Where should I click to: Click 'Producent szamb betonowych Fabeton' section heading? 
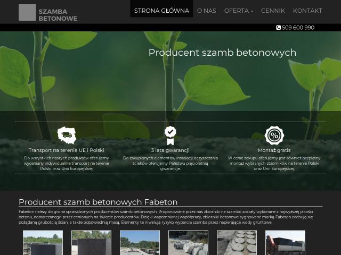coord(98,202)
